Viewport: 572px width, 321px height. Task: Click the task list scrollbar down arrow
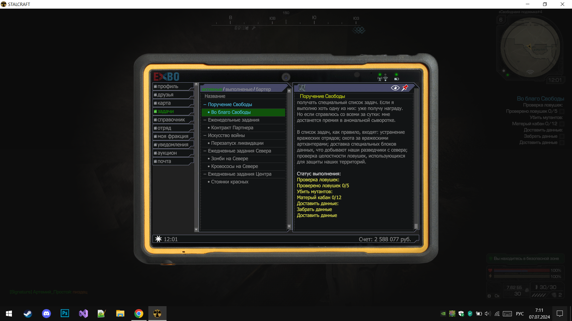[x=289, y=226]
